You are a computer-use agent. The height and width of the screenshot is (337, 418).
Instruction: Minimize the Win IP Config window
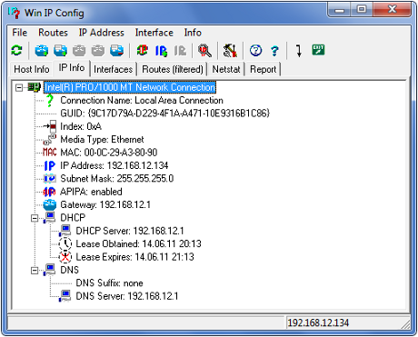[x=339, y=9]
